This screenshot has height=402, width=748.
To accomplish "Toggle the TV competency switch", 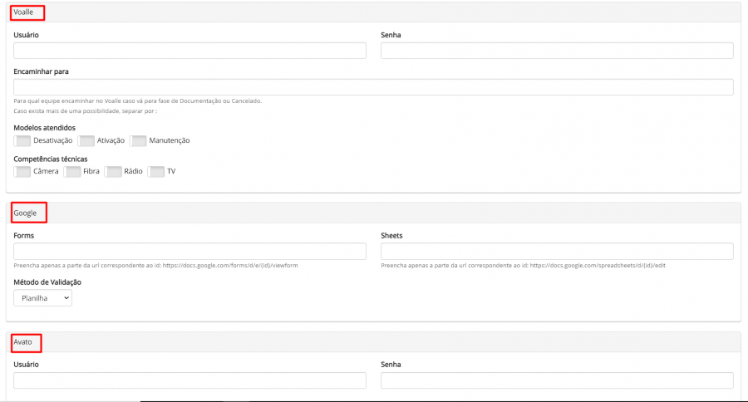I will [x=155, y=172].
